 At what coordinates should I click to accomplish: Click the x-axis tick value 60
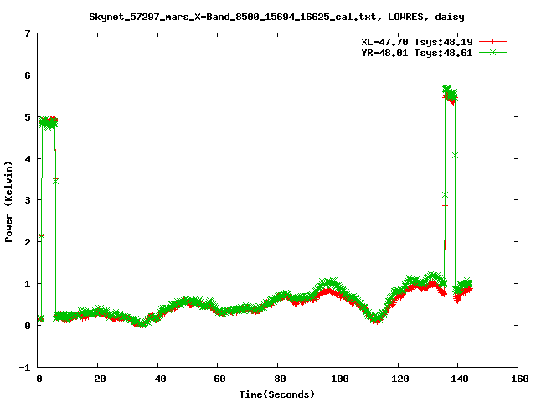click(219, 379)
